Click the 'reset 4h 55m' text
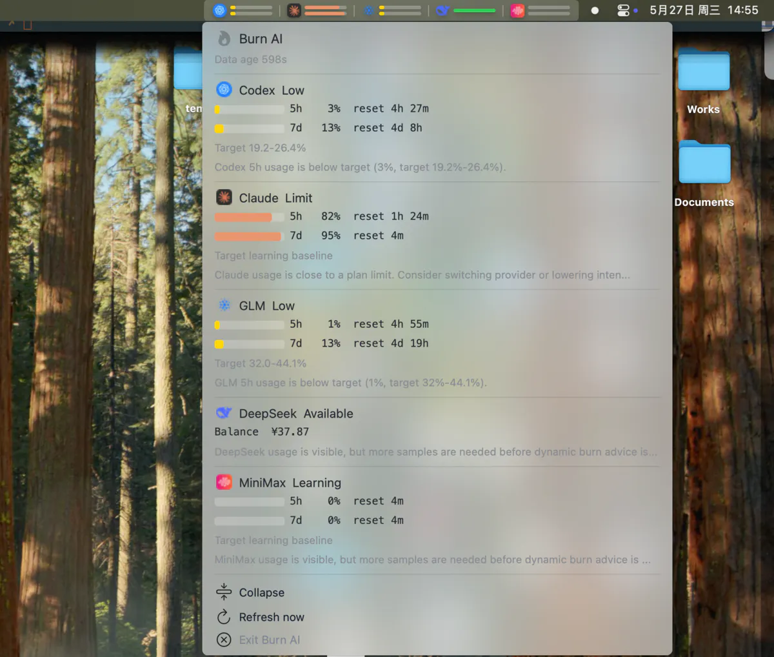This screenshot has height=657, width=774. 391,324
